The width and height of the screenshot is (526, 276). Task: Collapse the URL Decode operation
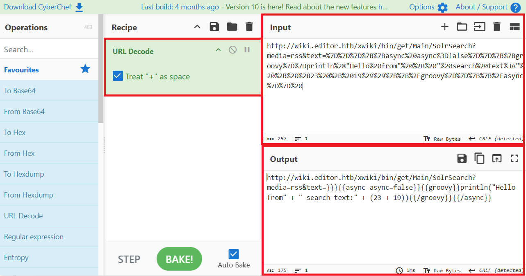click(218, 50)
